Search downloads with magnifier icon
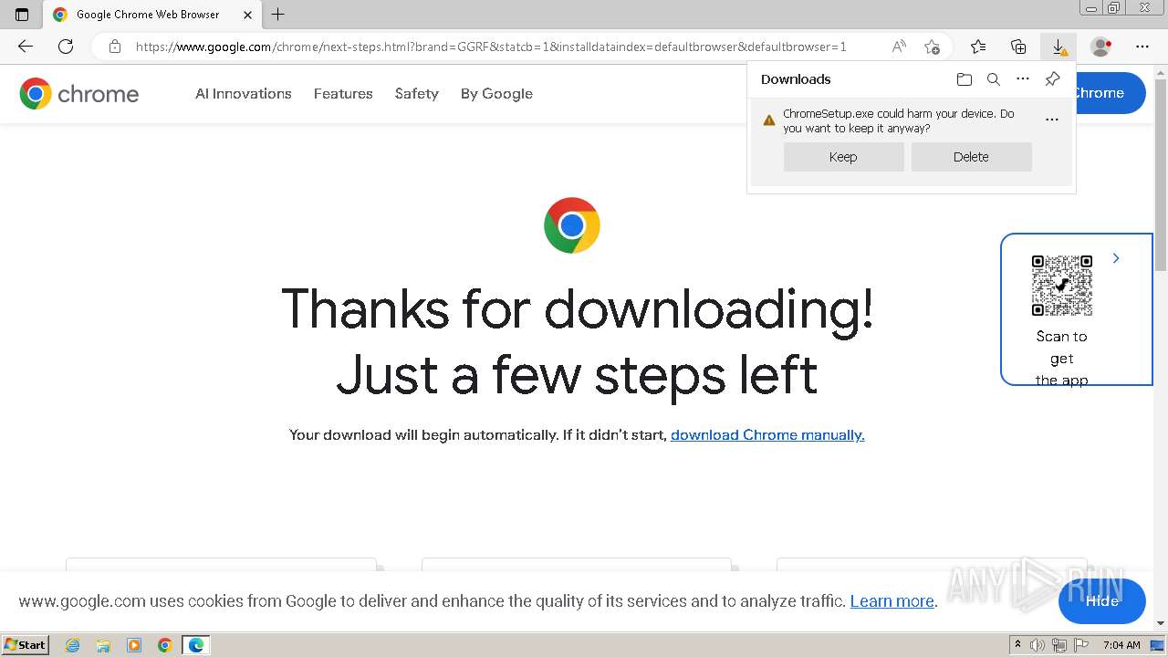Viewport: 1168px width, 657px height. [x=994, y=79]
